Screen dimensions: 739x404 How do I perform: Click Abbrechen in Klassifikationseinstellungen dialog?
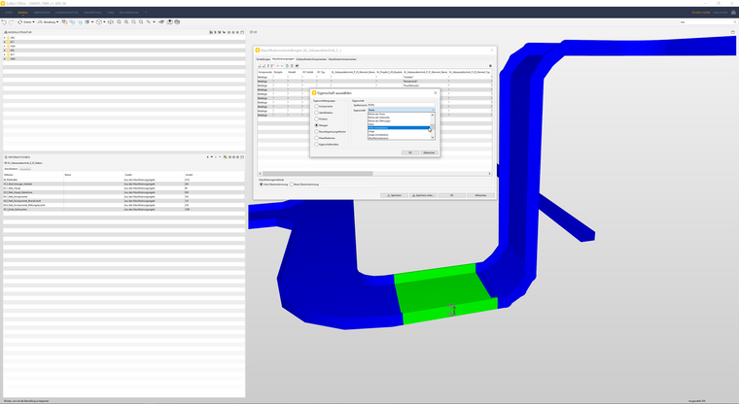[480, 195]
